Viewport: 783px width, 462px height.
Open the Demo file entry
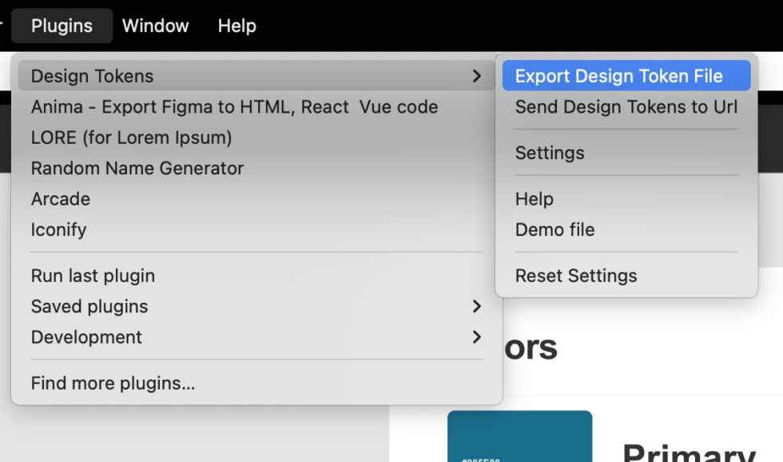pyautogui.click(x=554, y=229)
